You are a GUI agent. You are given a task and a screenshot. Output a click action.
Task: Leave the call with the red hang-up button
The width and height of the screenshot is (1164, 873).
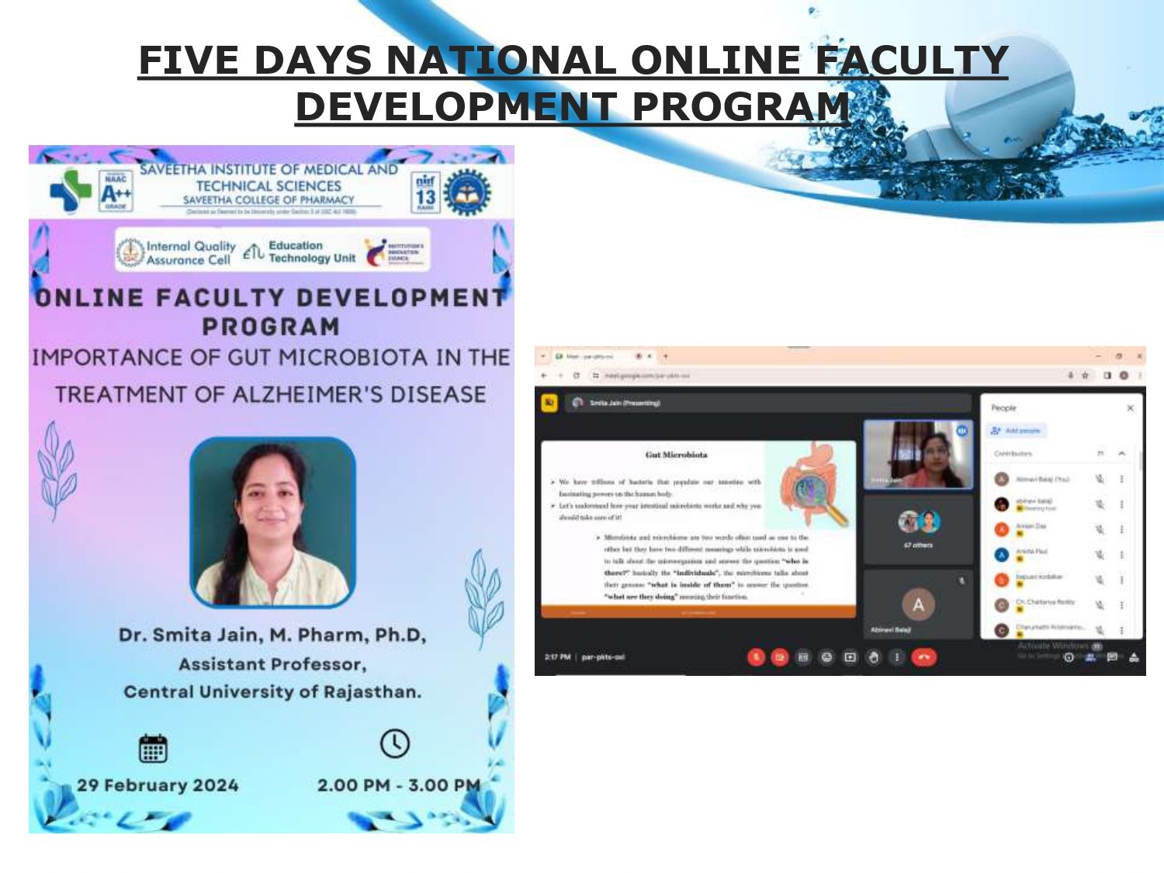tap(923, 657)
